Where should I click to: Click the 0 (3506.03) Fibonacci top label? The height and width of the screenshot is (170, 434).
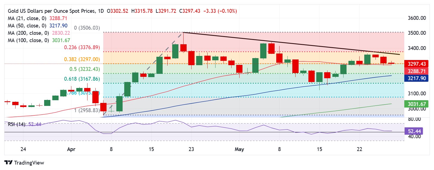coord(87,28)
